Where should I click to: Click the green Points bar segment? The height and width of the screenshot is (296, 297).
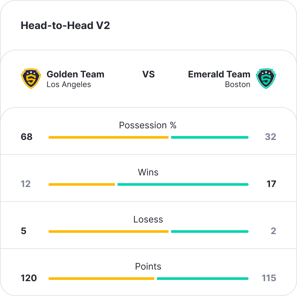pyautogui.click(x=203, y=279)
